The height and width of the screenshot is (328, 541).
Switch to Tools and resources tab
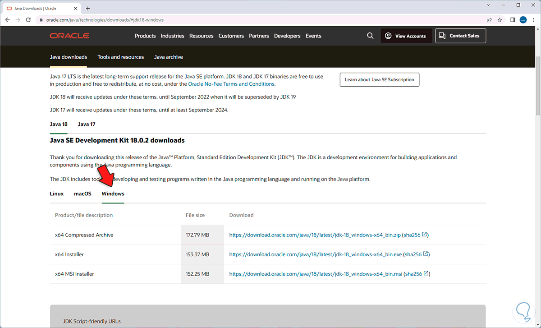(121, 57)
